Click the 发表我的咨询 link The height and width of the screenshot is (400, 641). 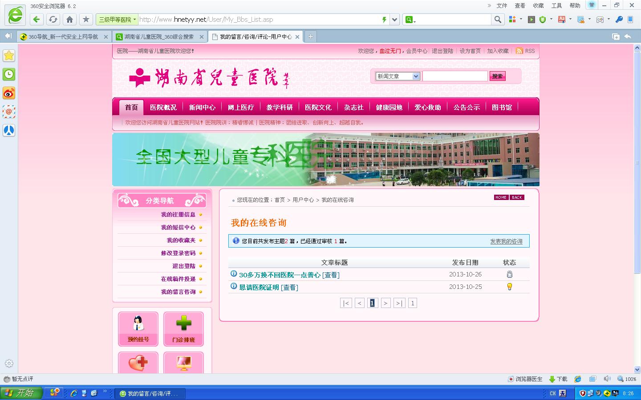(506, 241)
